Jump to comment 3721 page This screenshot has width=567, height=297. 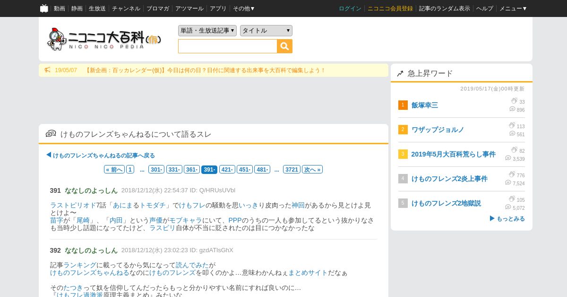(292, 169)
